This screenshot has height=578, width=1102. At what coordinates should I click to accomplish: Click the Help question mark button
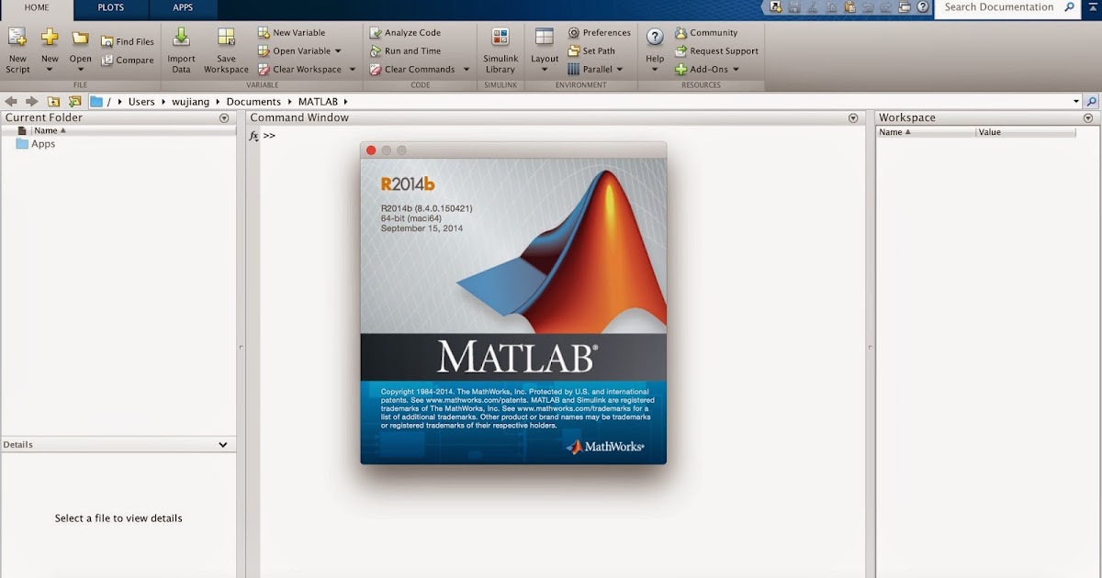[x=655, y=38]
